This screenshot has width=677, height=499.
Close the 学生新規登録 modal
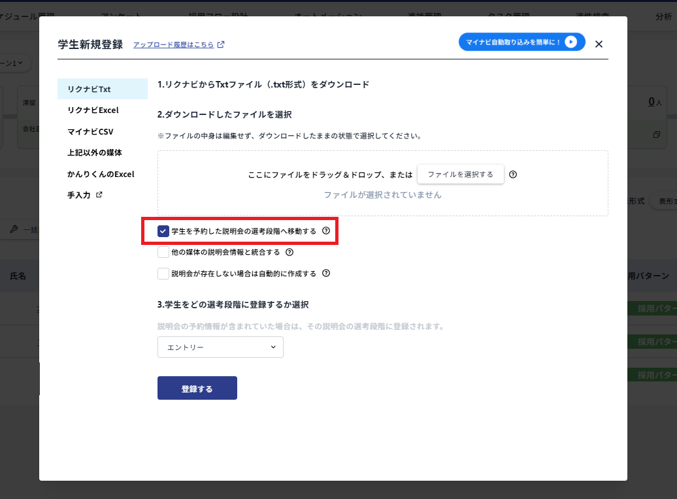[x=599, y=44]
